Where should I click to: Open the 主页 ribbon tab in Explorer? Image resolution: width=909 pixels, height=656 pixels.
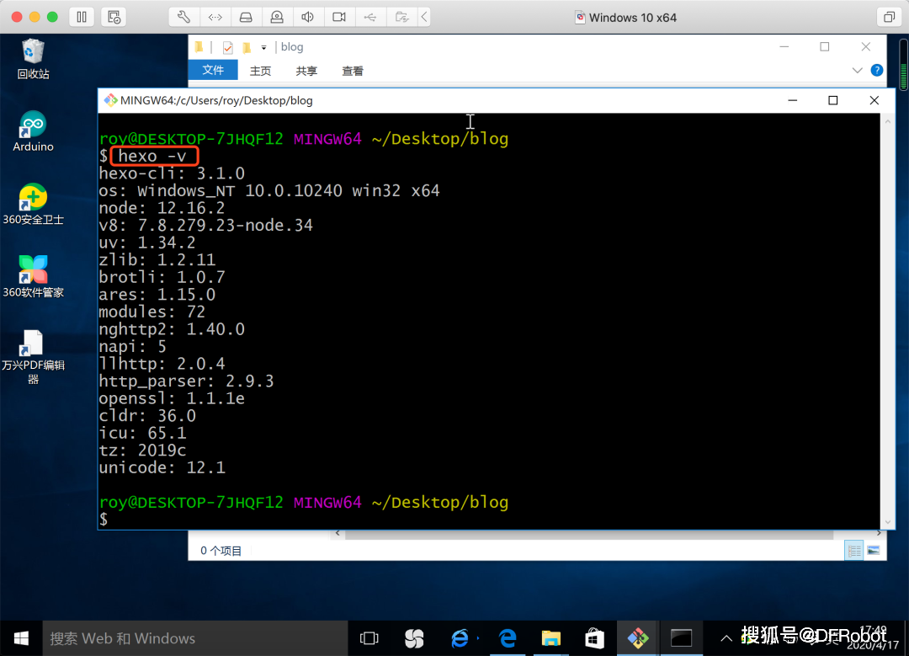click(260, 71)
